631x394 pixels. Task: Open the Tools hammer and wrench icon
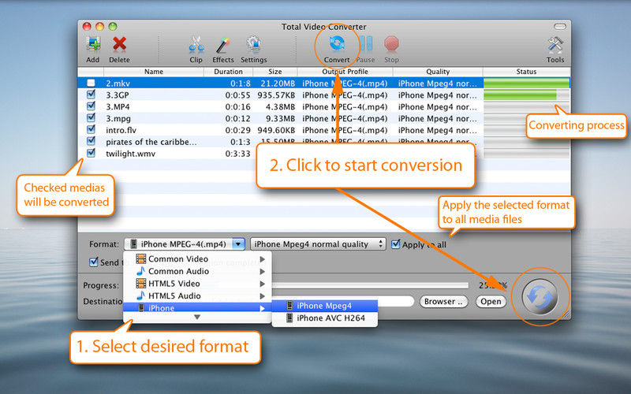[x=555, y=44]
